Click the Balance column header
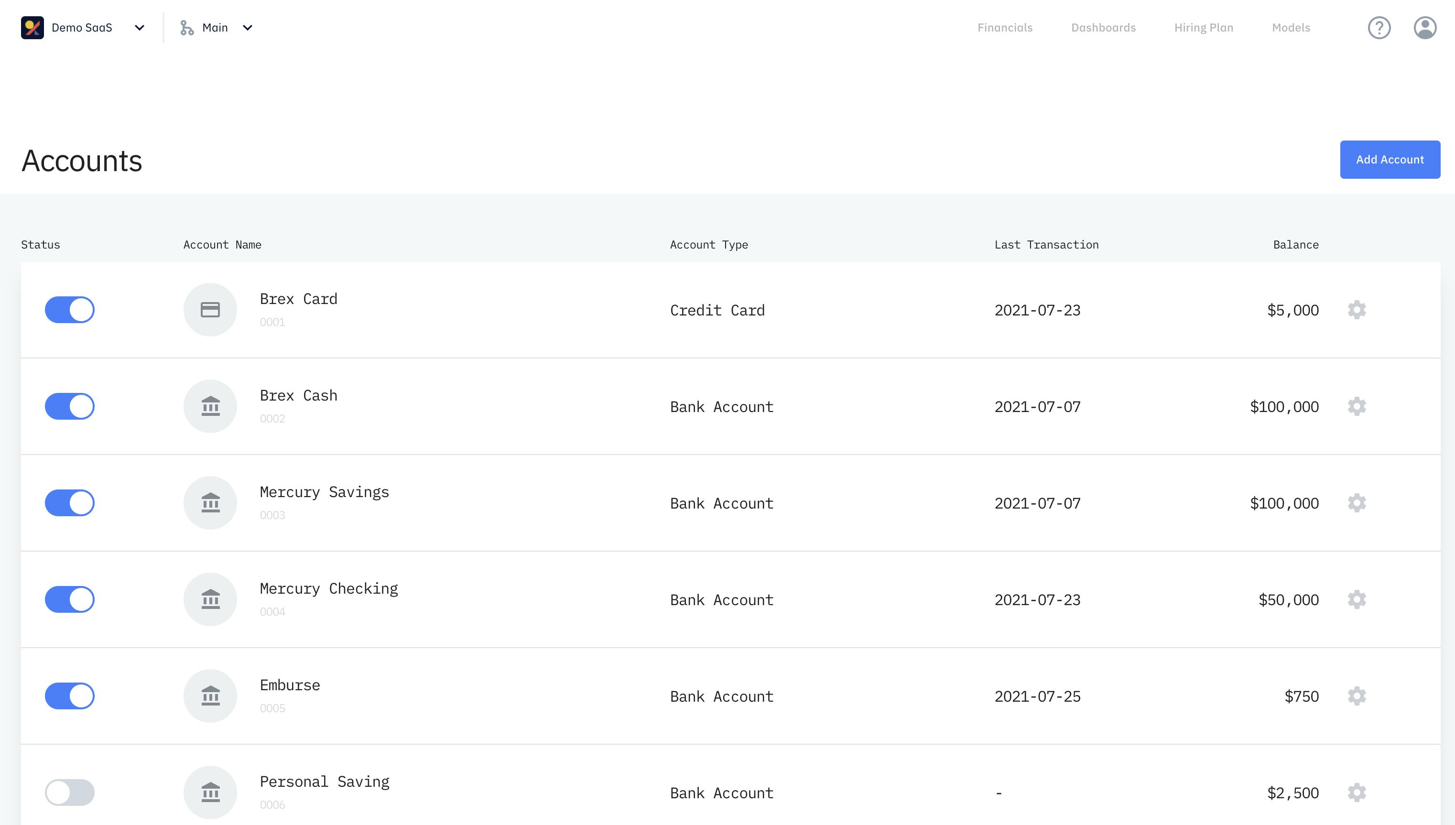 1296,245
